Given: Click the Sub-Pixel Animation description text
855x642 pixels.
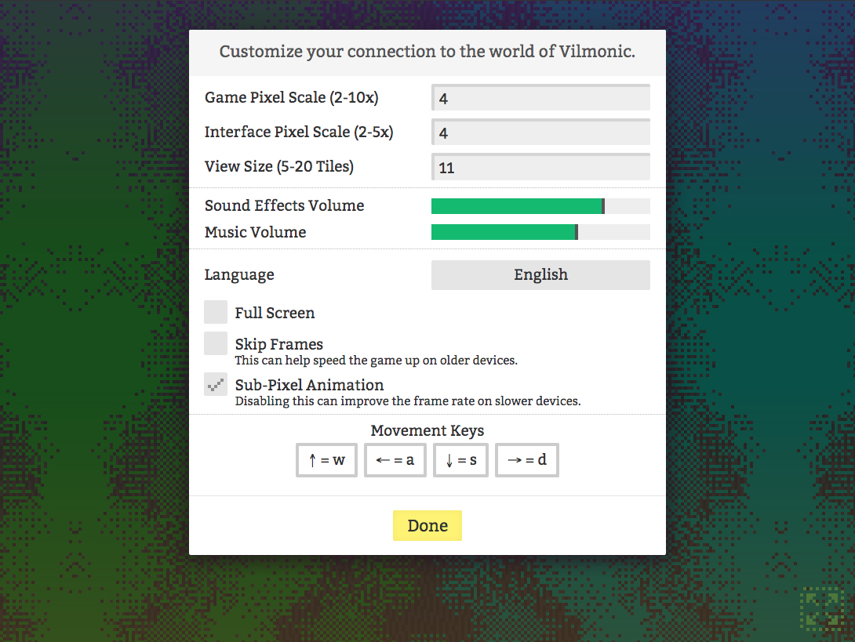Looking at the screenshot, I should pyautogui.click(x=407, y=401).
